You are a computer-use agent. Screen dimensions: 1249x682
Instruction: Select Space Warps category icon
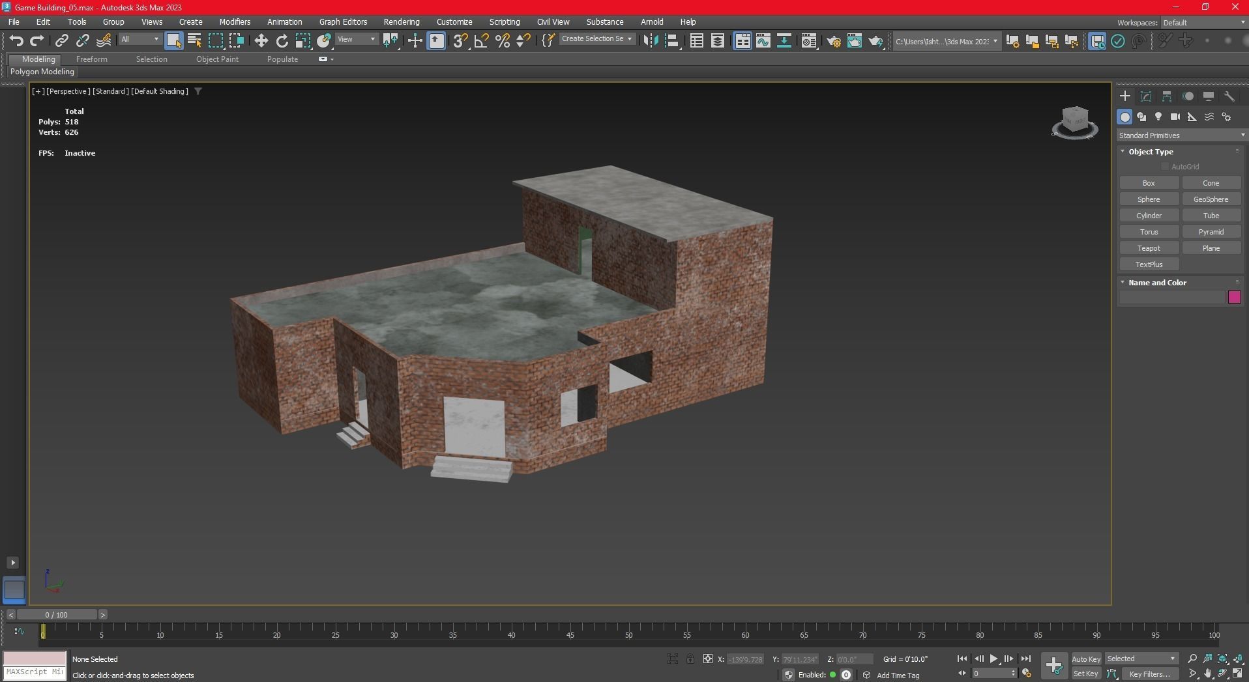(1209, 117)
